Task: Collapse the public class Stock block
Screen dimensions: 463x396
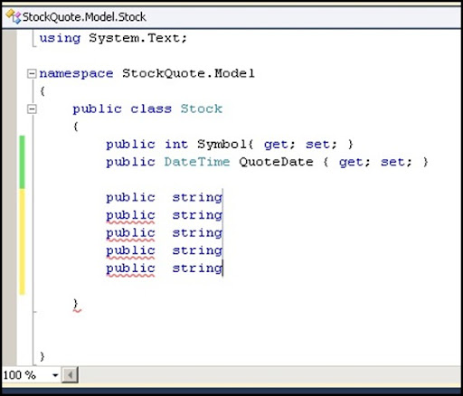Action: point(32,108)
